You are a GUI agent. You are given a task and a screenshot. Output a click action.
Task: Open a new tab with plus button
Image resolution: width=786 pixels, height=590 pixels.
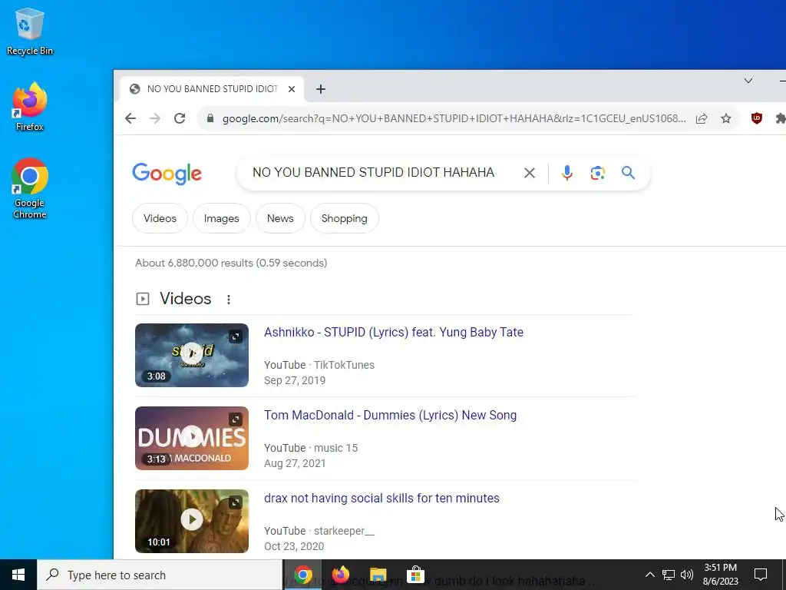[x=321, y=89]
